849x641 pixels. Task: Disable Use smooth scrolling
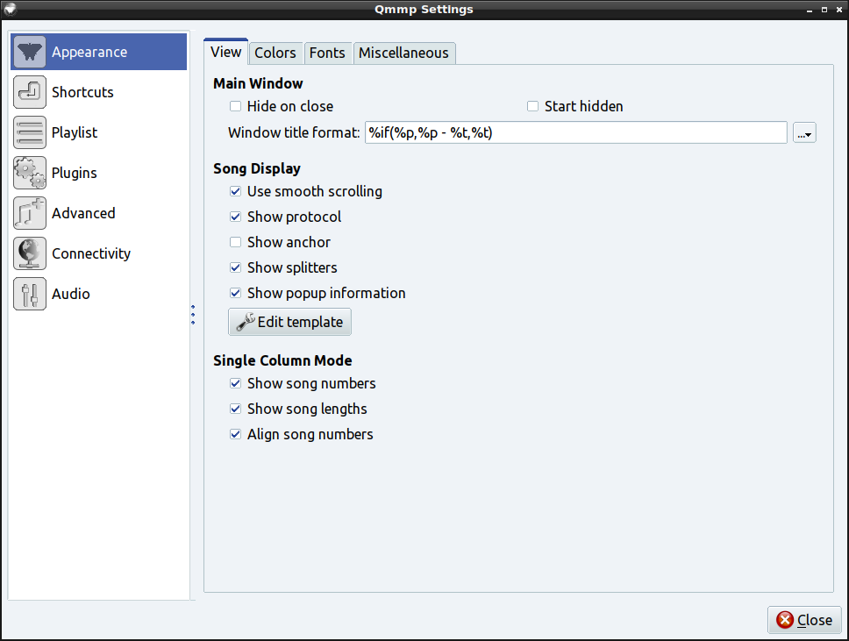pyautogui.click(x=235, y=191)
